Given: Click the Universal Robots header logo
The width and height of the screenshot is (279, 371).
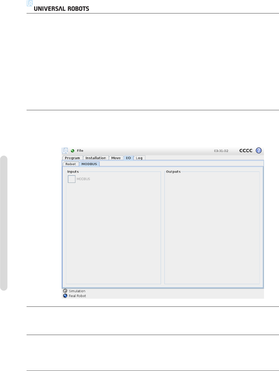Looking at the screenshot, I should [x=58, y=6].
